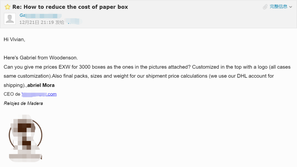Expand details with the chevron beside 完整信息
This screenshot has height=167, width=297.
coord(291,7)
